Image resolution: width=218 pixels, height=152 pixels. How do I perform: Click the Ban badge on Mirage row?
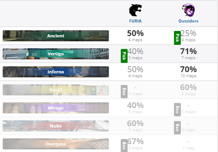tap(177, 110)
